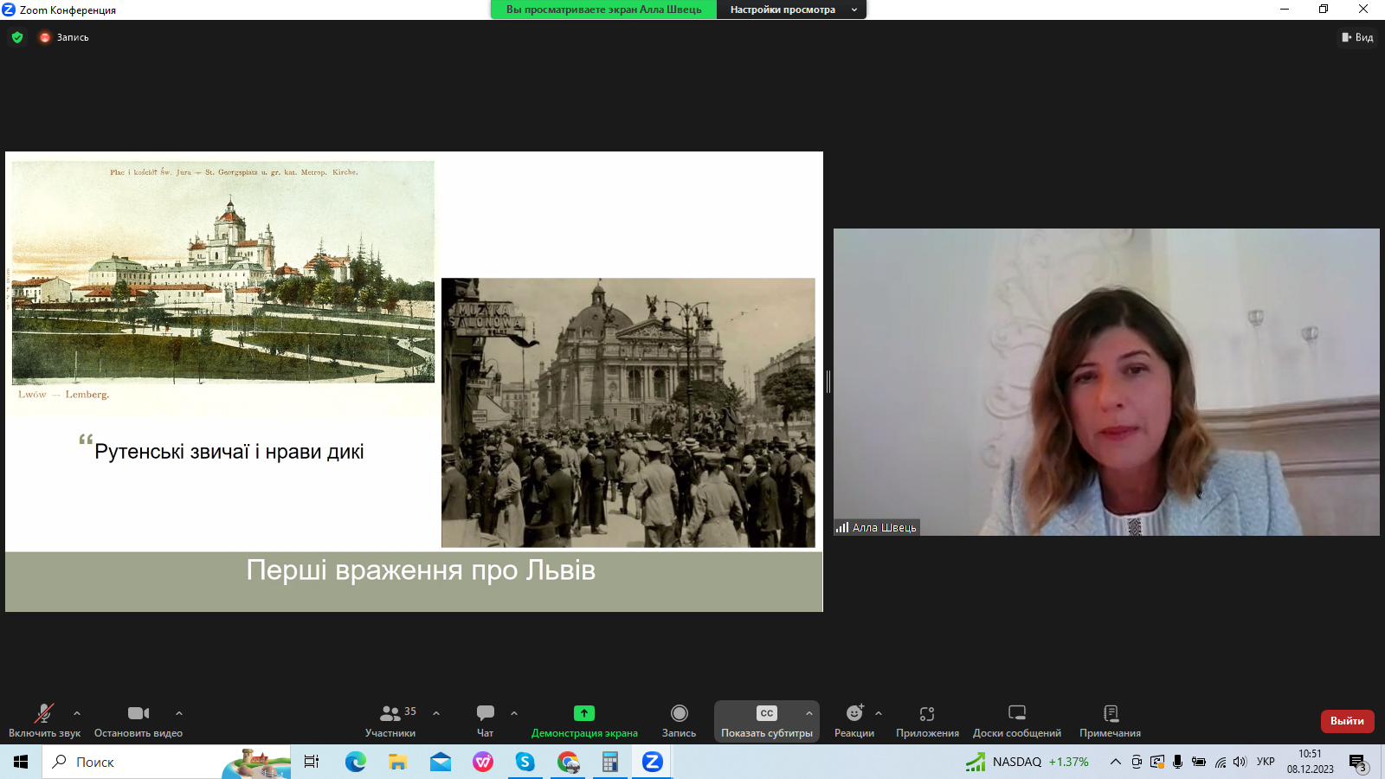Click the green encryption shield icon
Image resolution: width=1385 pixels, height=779 pixels.
click(x=17, y=37)
